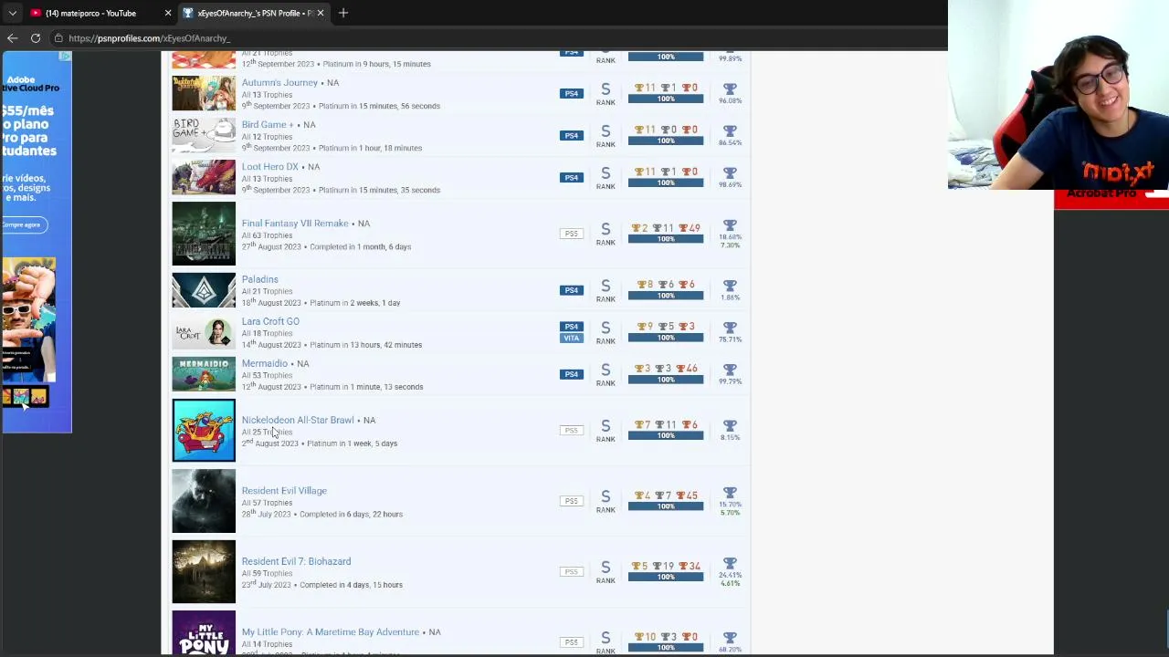Click the Bird Game + cover thumbnail
The width and height of the screenshot is (1169, 657).
click(x=204, y=135)
